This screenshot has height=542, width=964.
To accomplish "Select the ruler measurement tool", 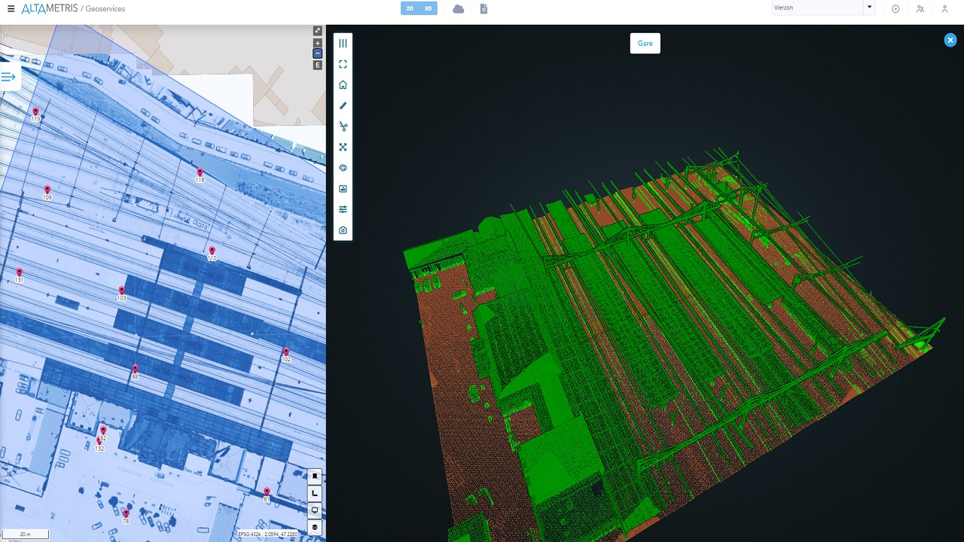I will coord(343,106).
